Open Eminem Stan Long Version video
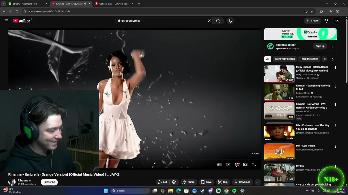The width and height of the screenshot is (348, 195). [279, 92]
